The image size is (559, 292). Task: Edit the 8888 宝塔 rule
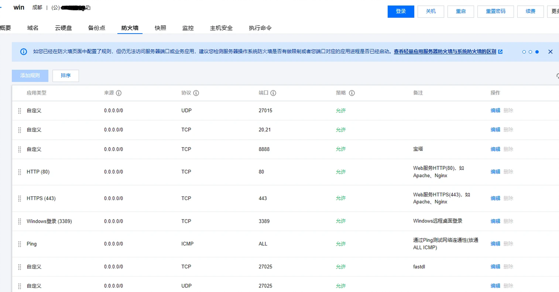pyautogui.click(x=496, y=149)
